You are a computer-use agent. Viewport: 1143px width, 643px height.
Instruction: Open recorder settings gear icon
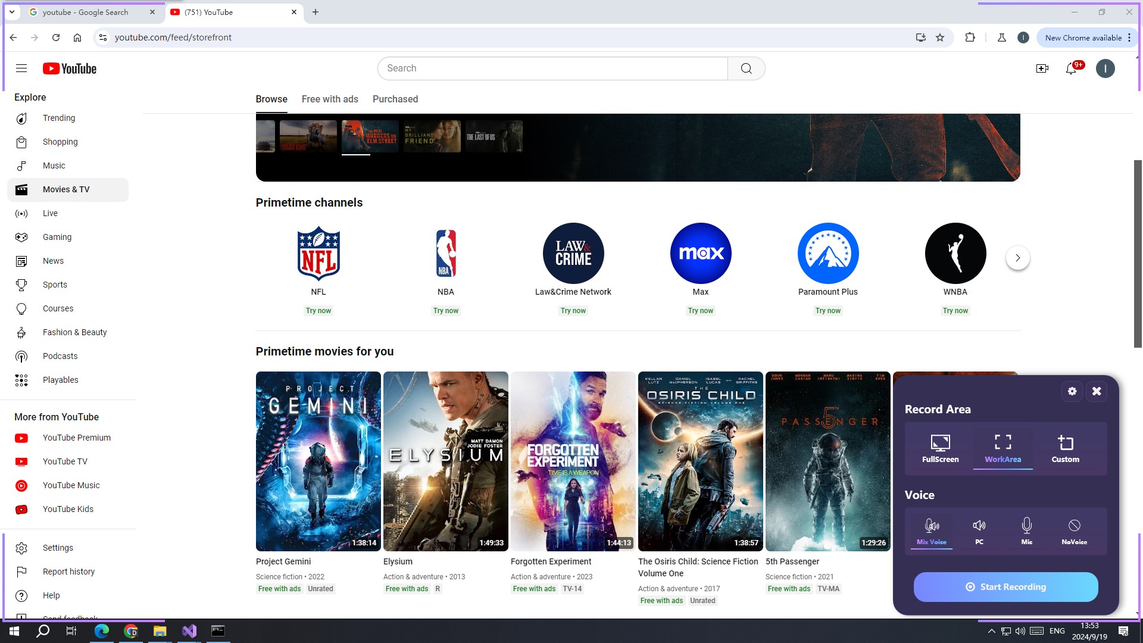[x=1072, y=391]
